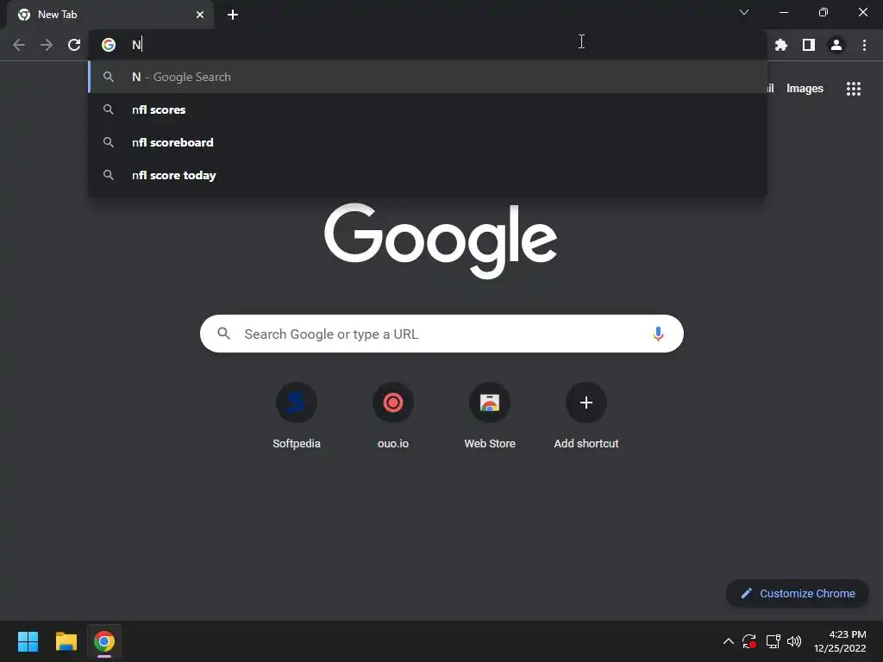Toggle the side panel icon

coord(809,45)
